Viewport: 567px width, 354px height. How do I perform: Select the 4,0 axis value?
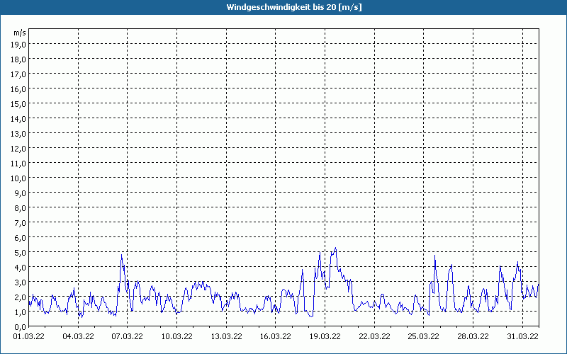pyautogui.click(x=20, y=268)
